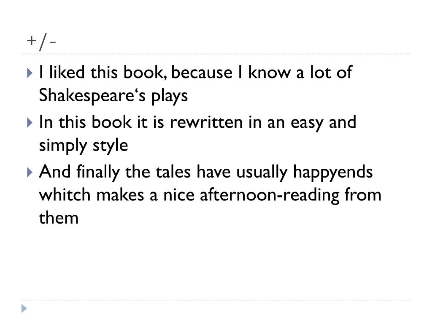Click the word 'afternoon-reading'

click(x=270, y=196)
